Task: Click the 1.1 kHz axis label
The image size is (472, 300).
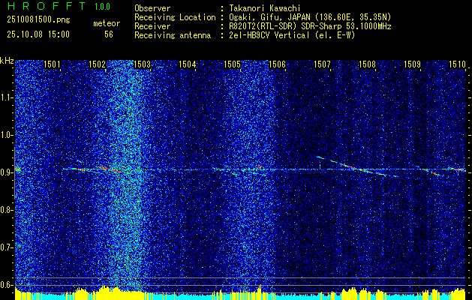Action: click(x=6, y=97)
